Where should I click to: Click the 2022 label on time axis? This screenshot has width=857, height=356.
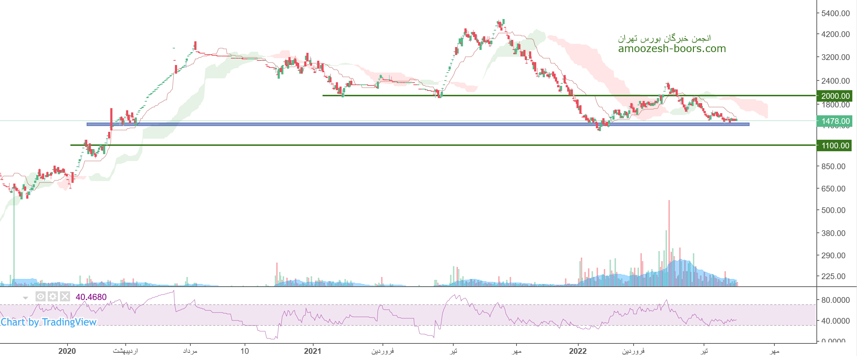(x=578, y=351)
